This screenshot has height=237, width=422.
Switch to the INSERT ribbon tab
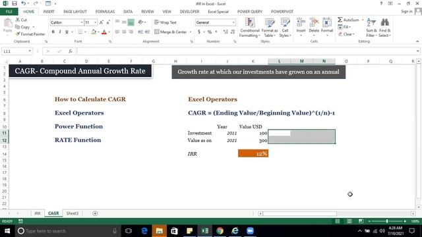point(49,12)
